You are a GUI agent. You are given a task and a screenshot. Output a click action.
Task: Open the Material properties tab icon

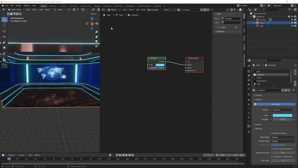(249, 126)
